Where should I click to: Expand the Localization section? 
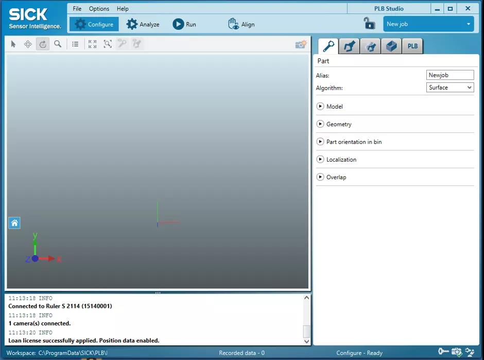[x=320, y=160]
